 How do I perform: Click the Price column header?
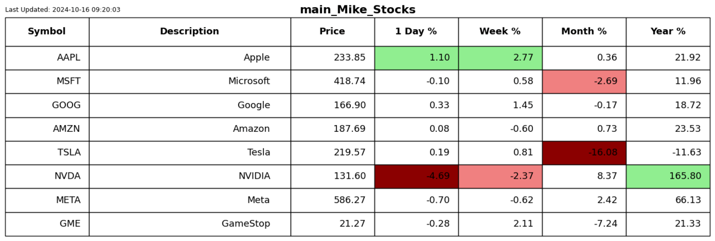coord(333,32)
